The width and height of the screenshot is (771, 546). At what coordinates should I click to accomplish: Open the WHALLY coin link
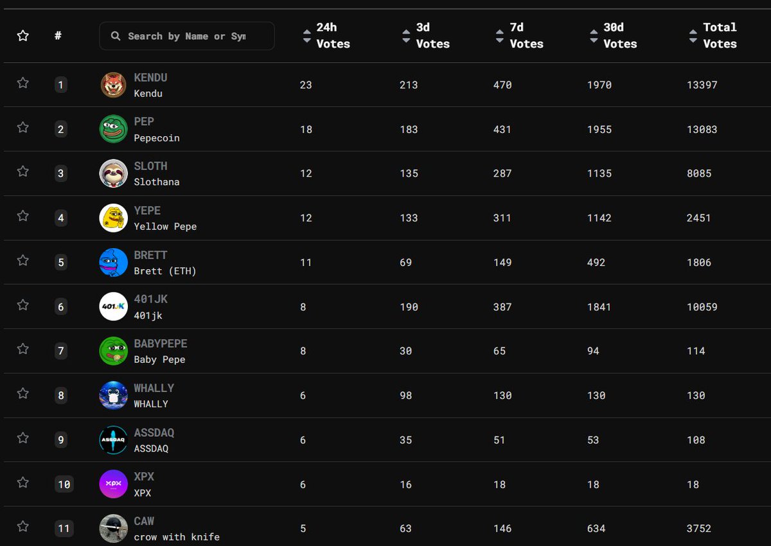coord(154,388)
